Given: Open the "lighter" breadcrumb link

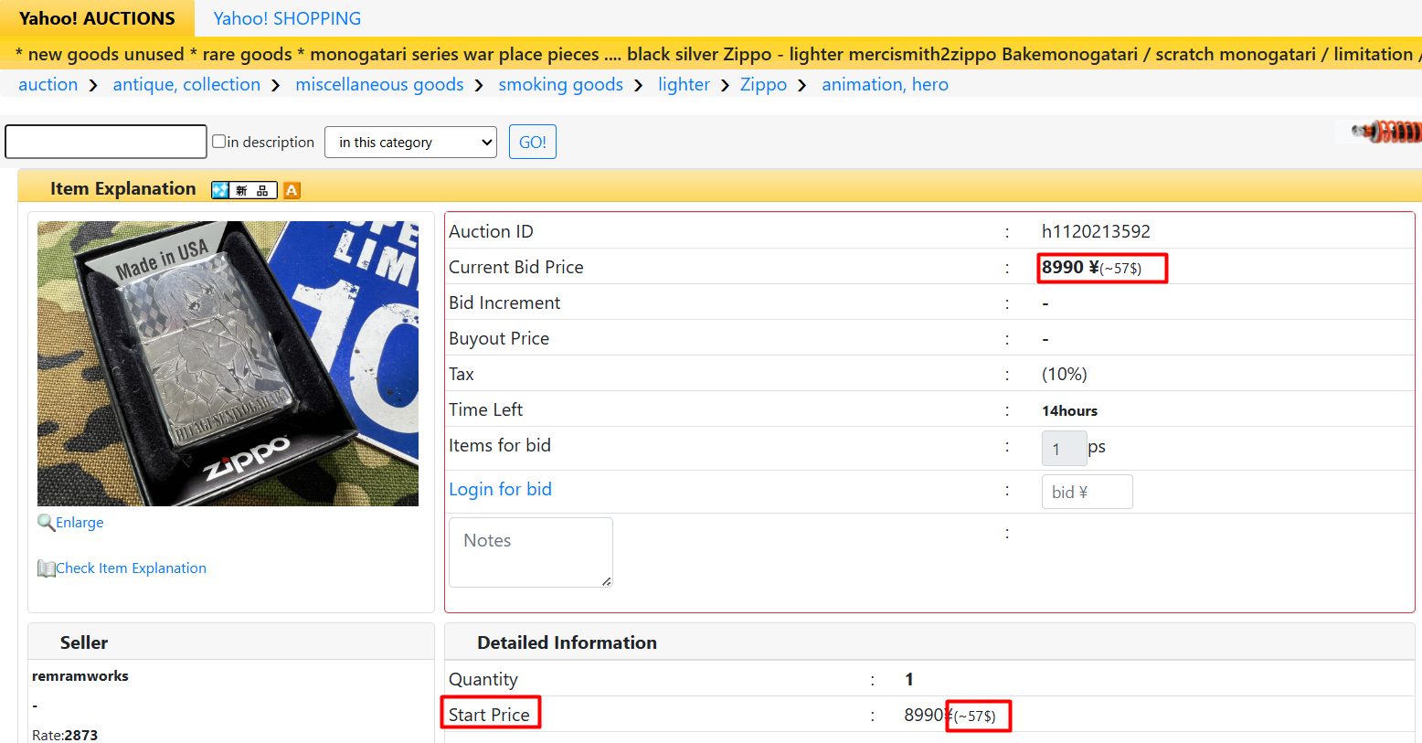Looking at the screenshot, I should [684, 85].
